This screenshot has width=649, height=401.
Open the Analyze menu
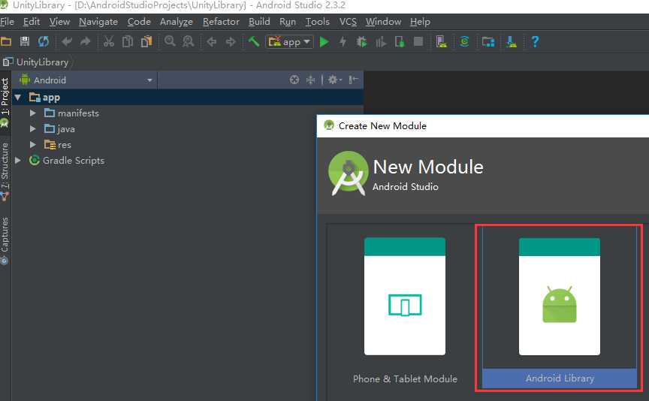(x=177, y=22)
